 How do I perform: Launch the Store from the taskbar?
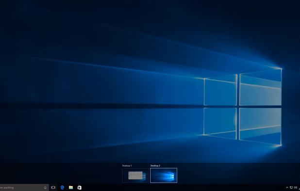[80, 188]
